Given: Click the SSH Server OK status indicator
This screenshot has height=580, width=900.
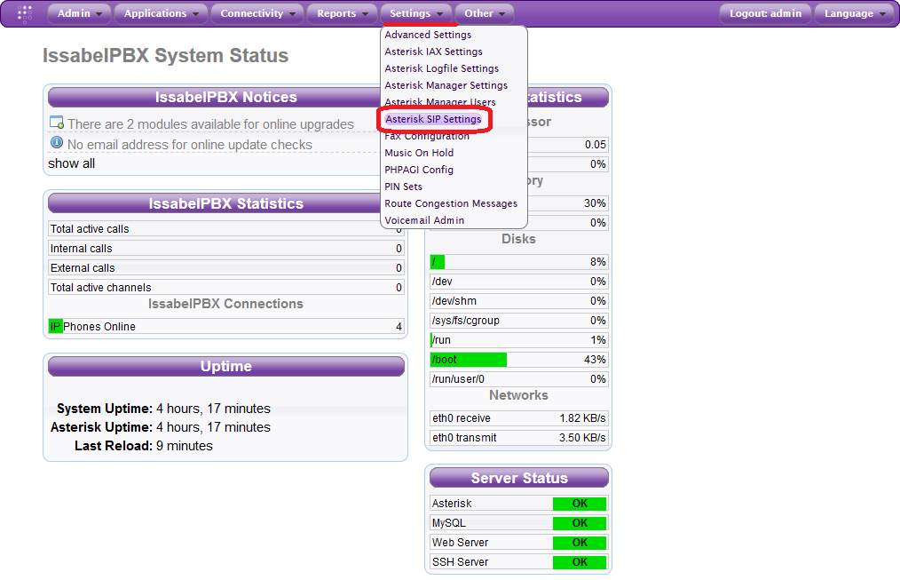Looking at the screenshot, I should coord(580,562).
